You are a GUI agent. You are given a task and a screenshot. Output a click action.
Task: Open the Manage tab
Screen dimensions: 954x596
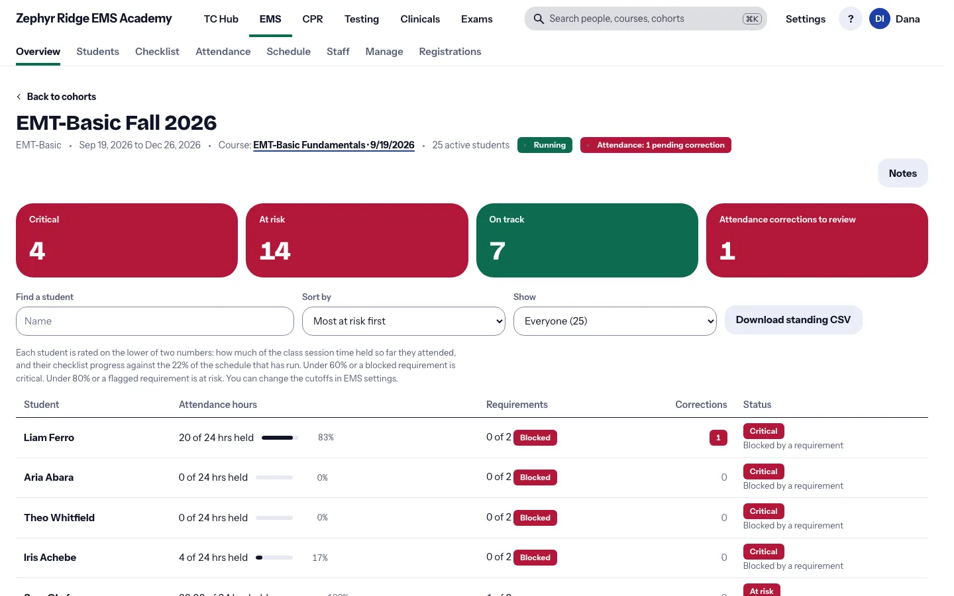tap(384, 52)
